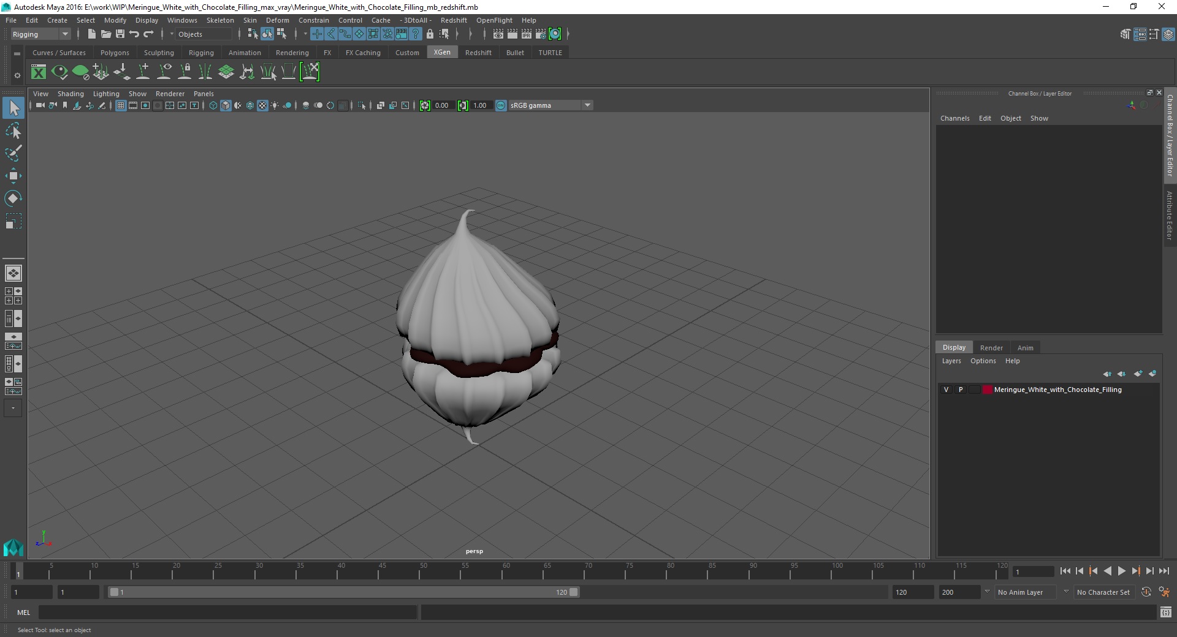This screenshot has height=637, width=1177.
Task: Save the scene with the disk icon
Action: pyautogui.click(x=120, y=34)
